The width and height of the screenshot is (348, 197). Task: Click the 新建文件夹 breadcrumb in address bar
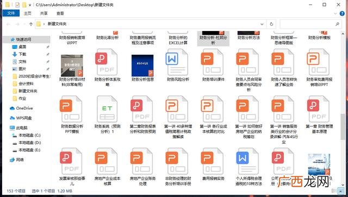(57, 24)
